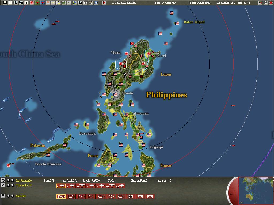Click the globe world map icon

click(x=74, y=2)
